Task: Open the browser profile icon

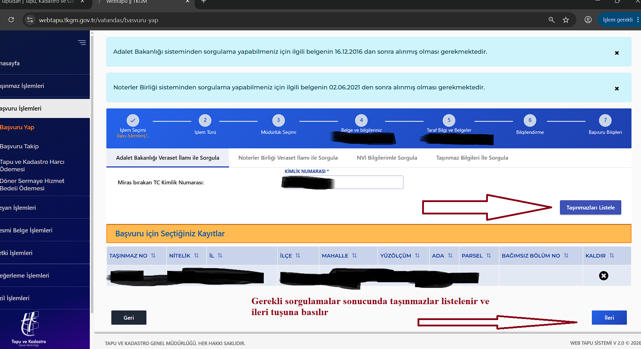Action: [588, 20]
